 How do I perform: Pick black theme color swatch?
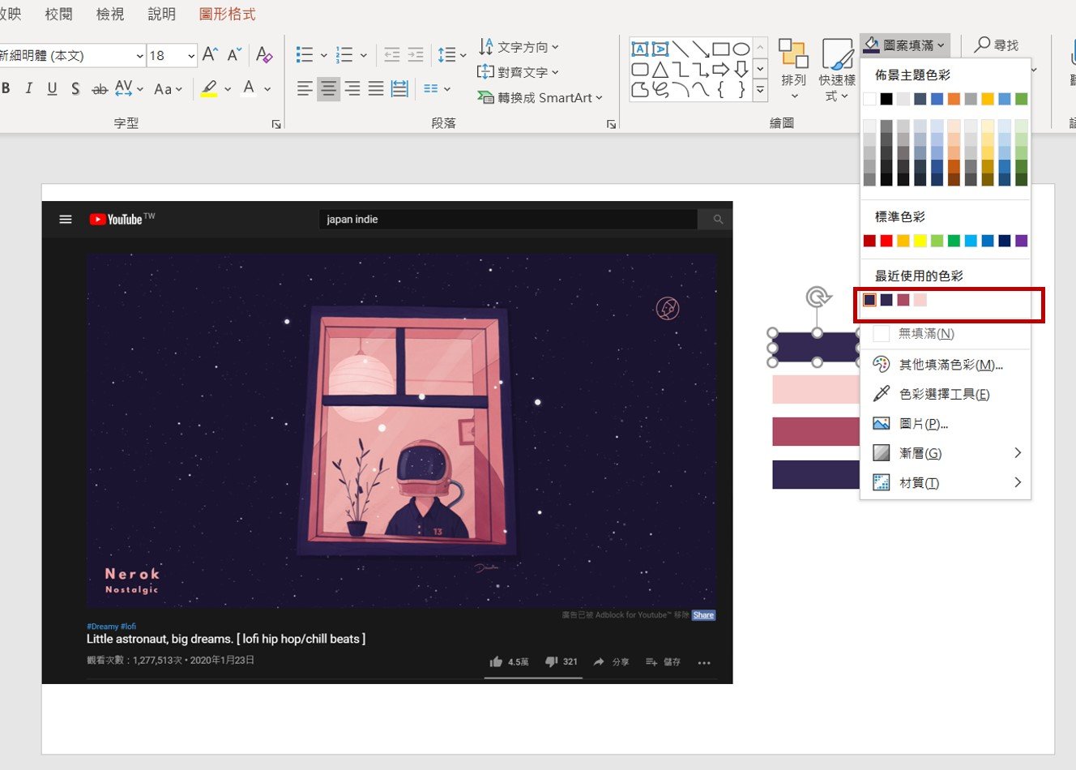(886, 99)
